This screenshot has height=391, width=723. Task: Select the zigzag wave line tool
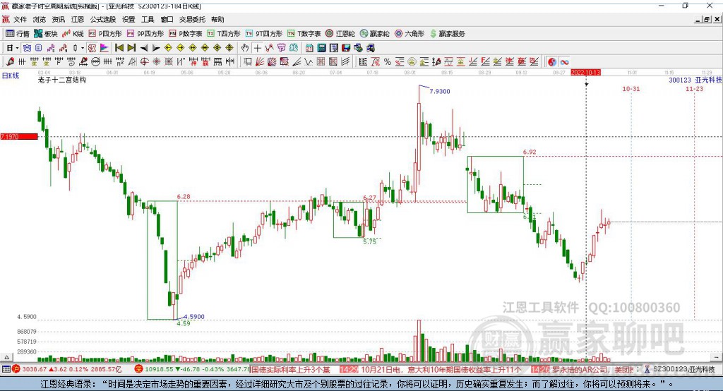309,62
